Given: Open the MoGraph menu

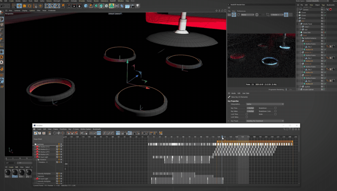Looking at the screenshot, I should click(57, 1).
